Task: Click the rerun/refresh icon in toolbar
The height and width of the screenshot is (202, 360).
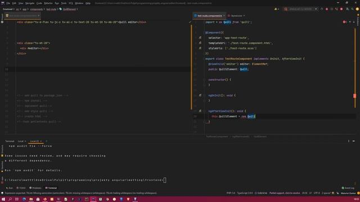Action: pos(322,9)
